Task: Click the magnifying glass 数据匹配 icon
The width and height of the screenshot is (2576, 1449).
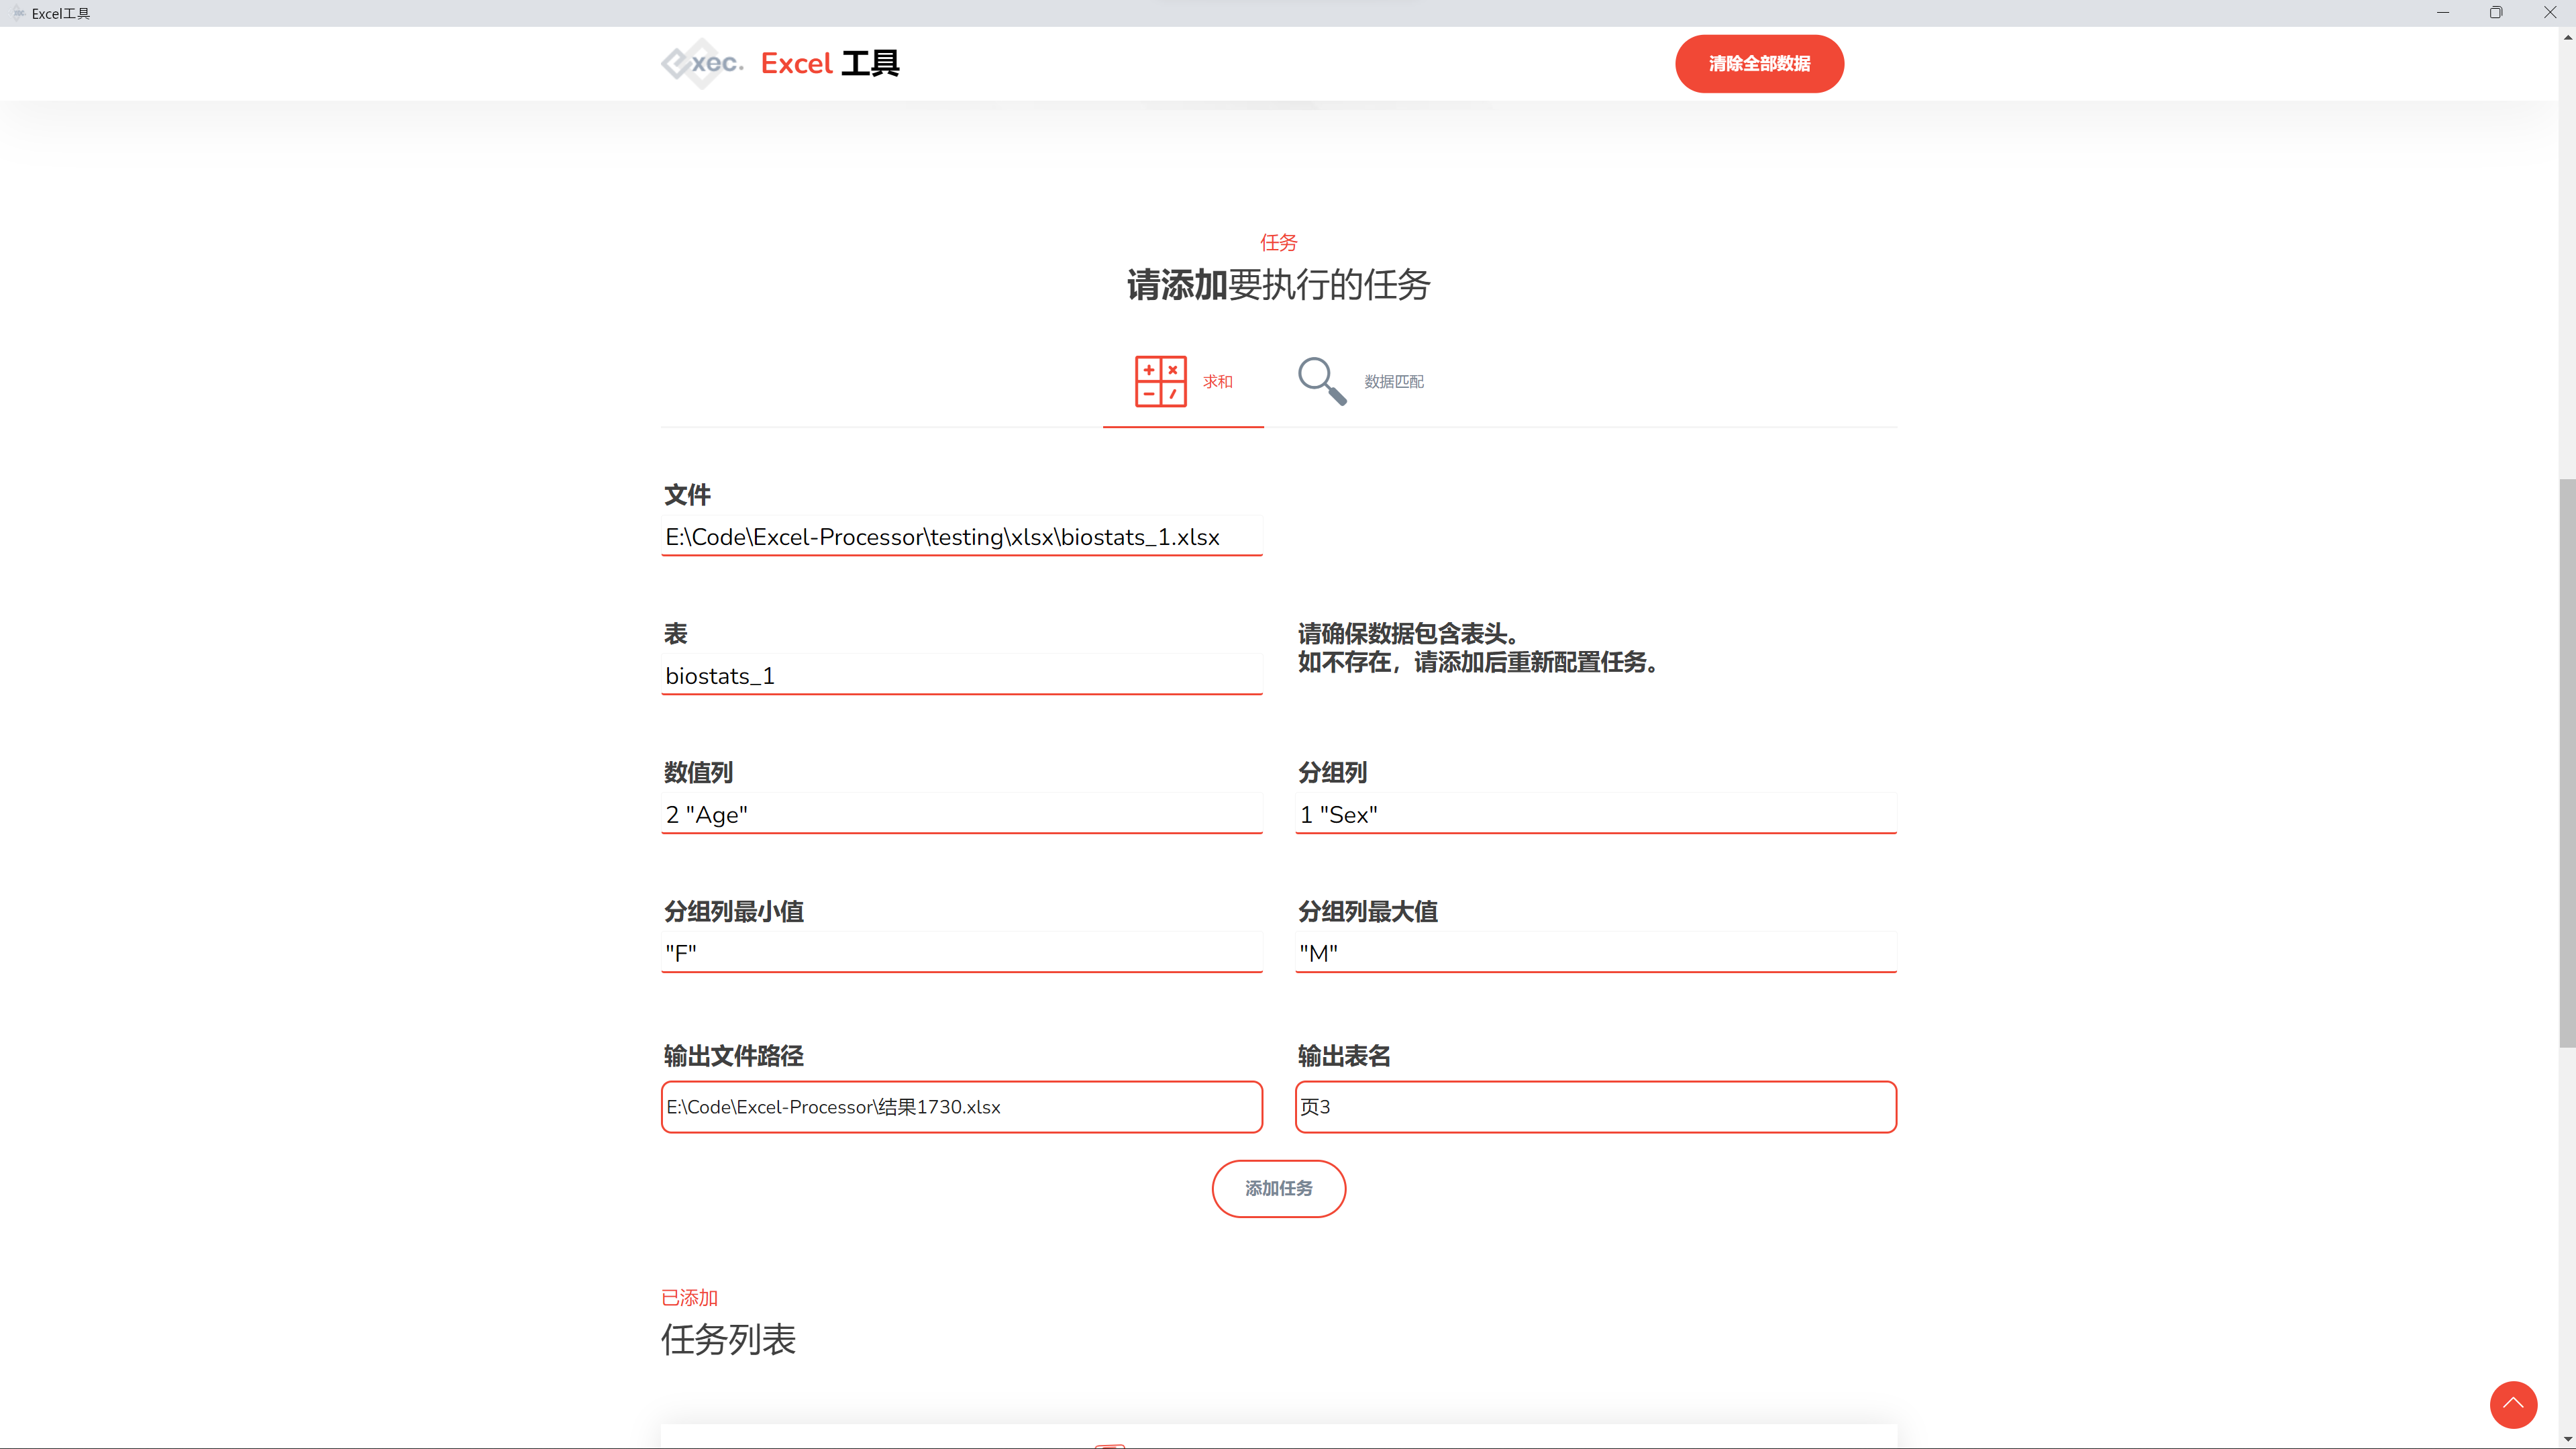Action: click(x=1321, y=381)
